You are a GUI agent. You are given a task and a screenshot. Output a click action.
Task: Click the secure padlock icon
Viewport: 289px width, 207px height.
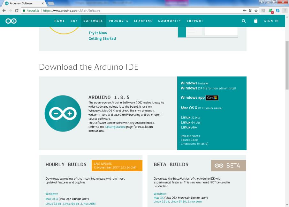(x=24, y=11)
